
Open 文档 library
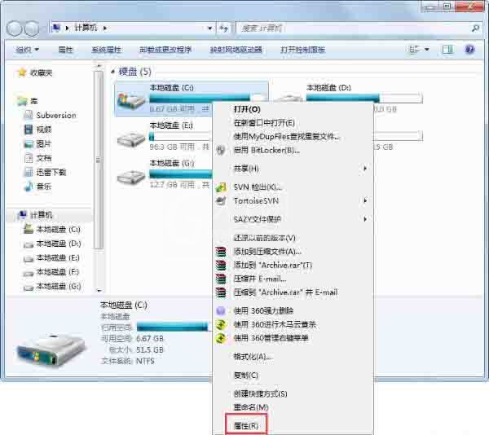tap(44, 158)
